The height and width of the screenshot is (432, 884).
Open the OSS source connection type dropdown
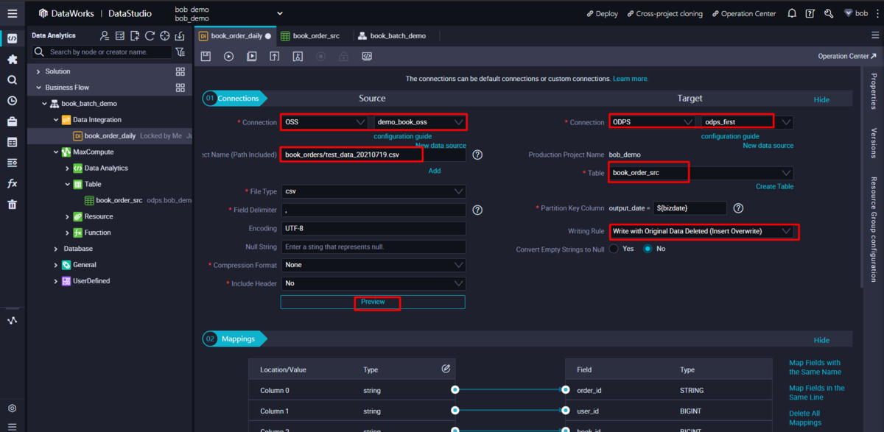point(324,122)
